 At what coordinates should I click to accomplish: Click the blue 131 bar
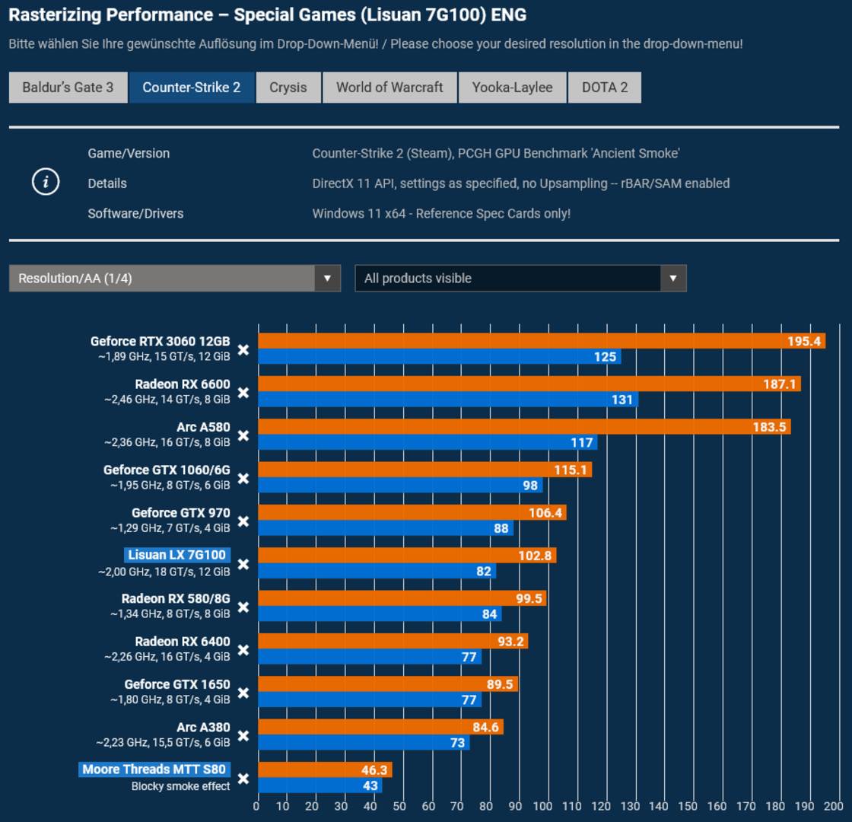(x=448, y=400)
